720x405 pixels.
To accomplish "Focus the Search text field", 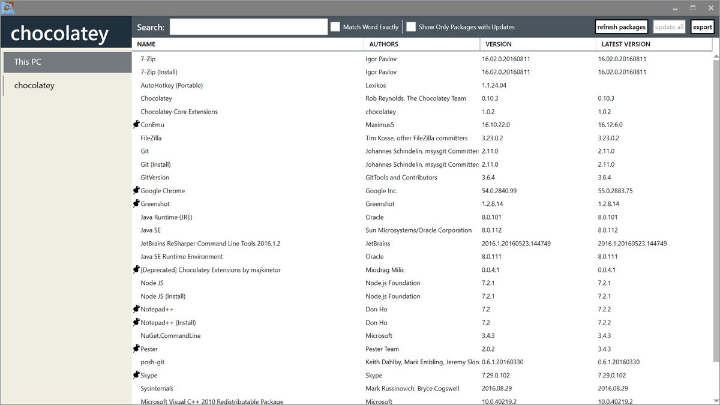I will (249, 27).
